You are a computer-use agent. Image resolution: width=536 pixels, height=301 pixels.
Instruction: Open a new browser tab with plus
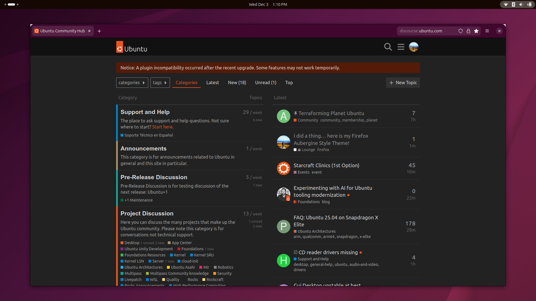click(99, 31)
